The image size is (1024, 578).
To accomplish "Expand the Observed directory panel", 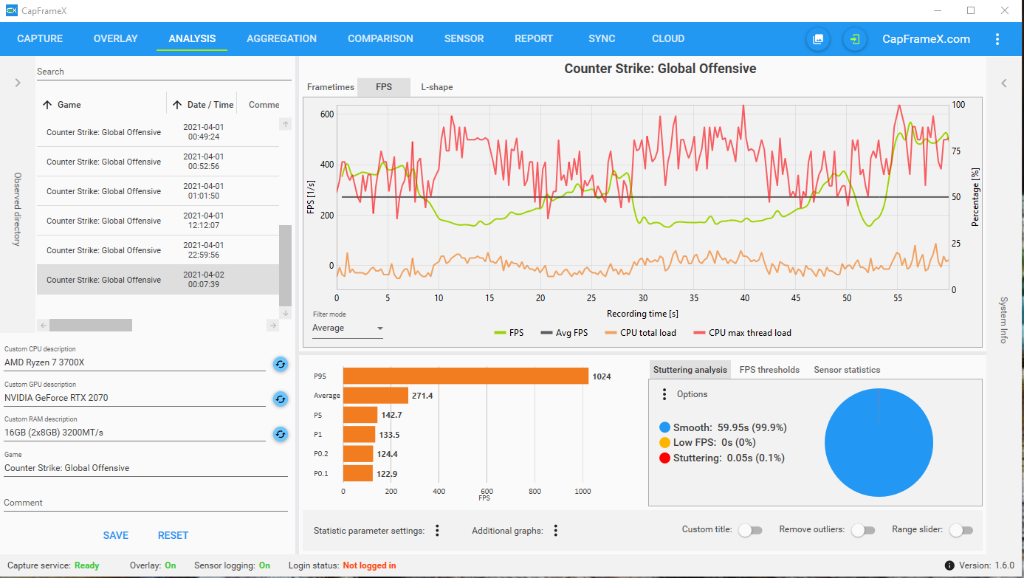I will coord(18,83).
